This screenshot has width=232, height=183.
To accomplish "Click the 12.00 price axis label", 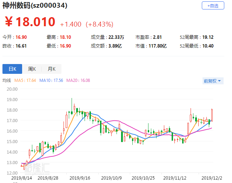I will pyautogui.click(x=12, y=173).
